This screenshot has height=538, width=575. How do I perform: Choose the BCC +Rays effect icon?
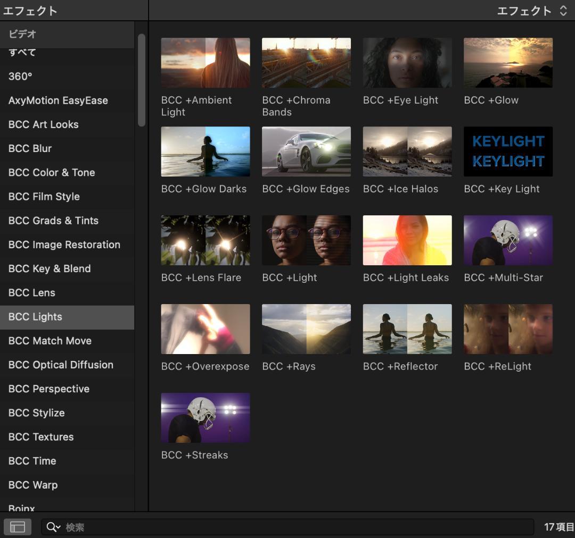click(x=306, y=329)
